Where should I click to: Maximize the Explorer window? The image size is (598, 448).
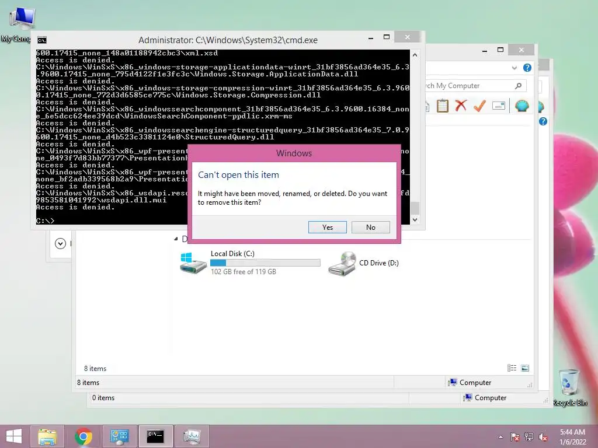tap(500, 50)
